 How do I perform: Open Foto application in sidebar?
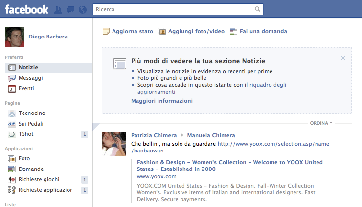pyautogui.click(x=24, y=158)
